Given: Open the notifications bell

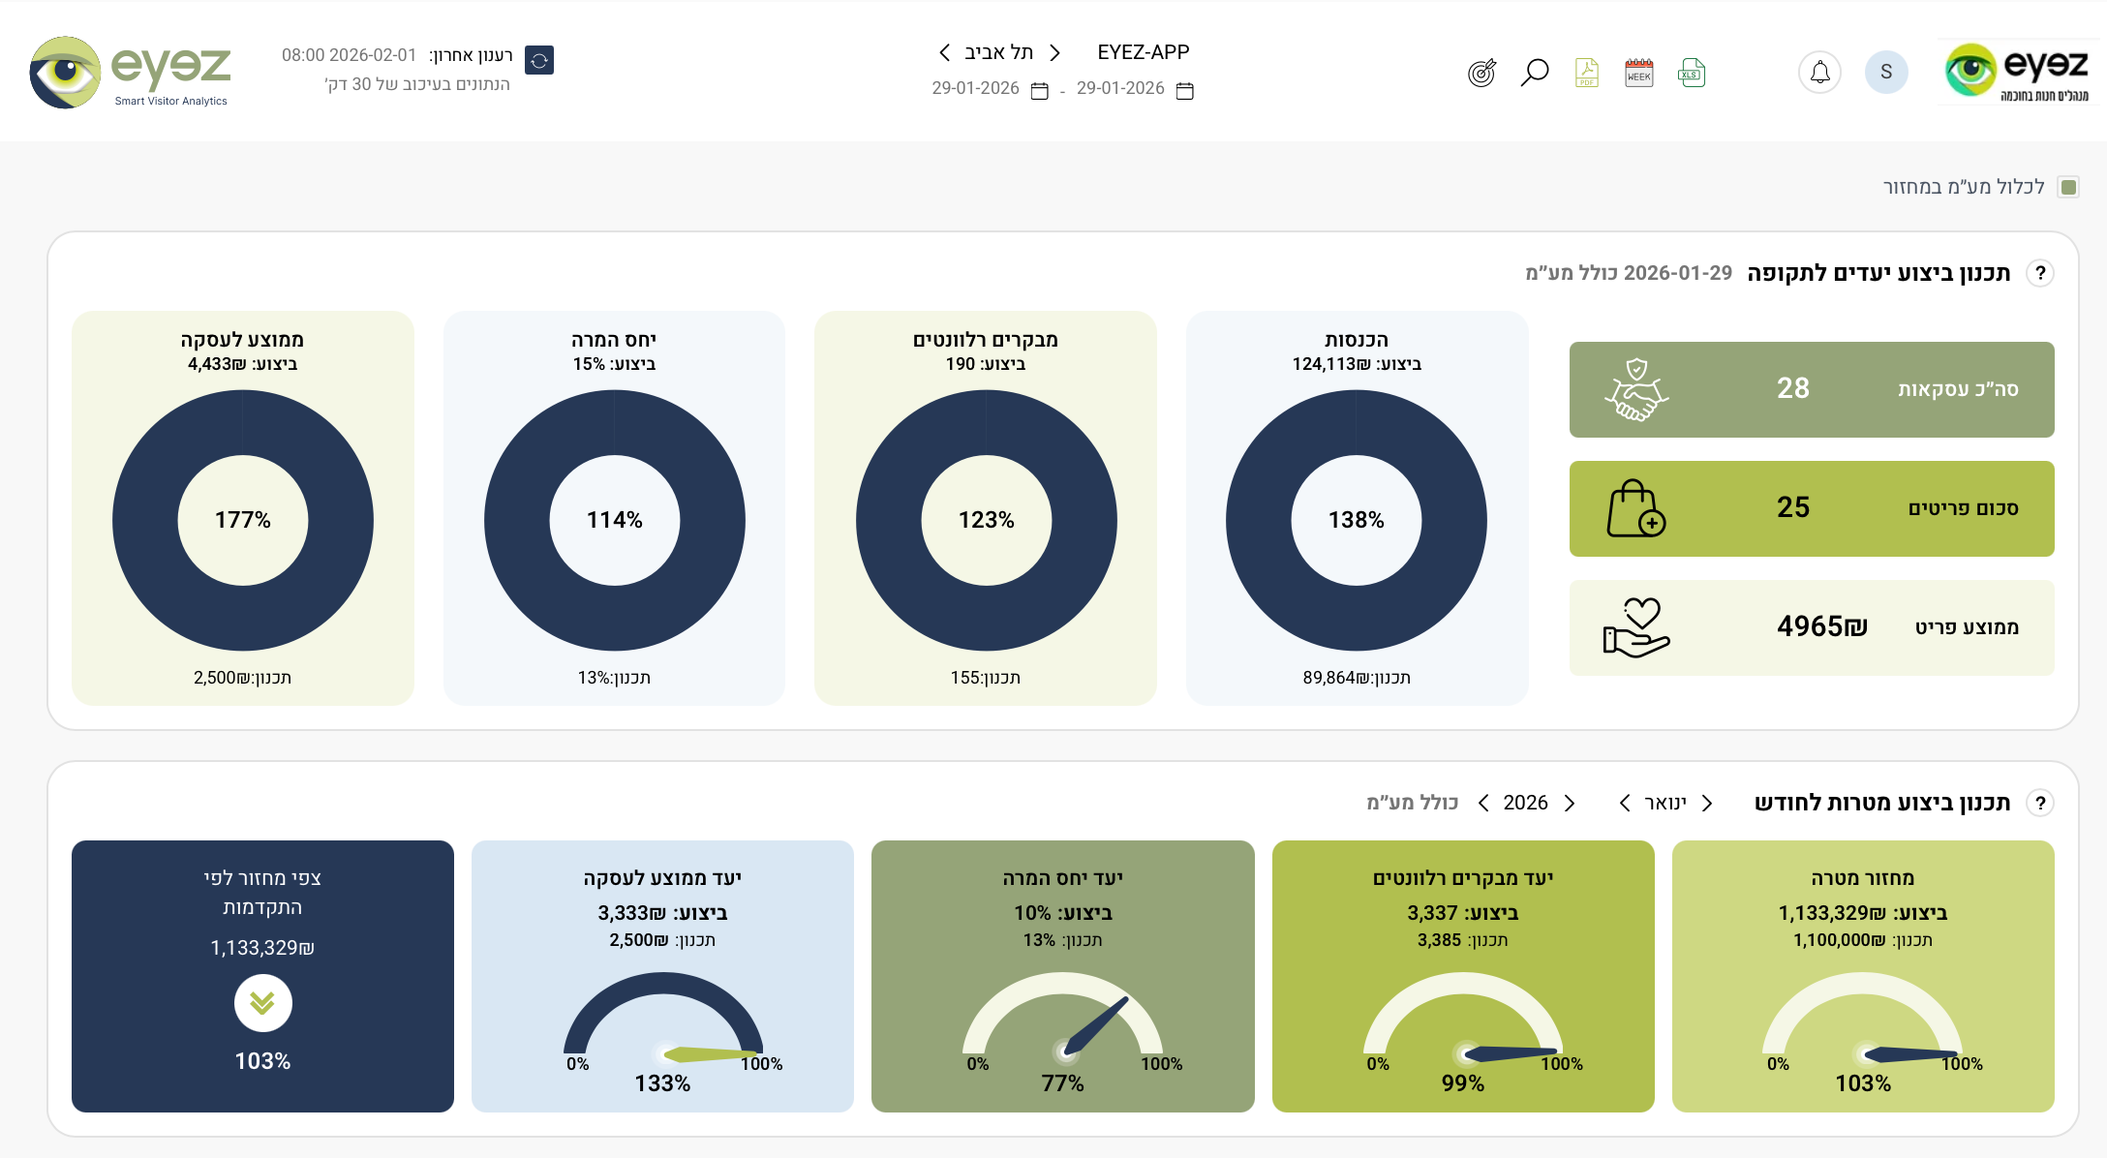Looking at the screenshot, I should 1819,73.
